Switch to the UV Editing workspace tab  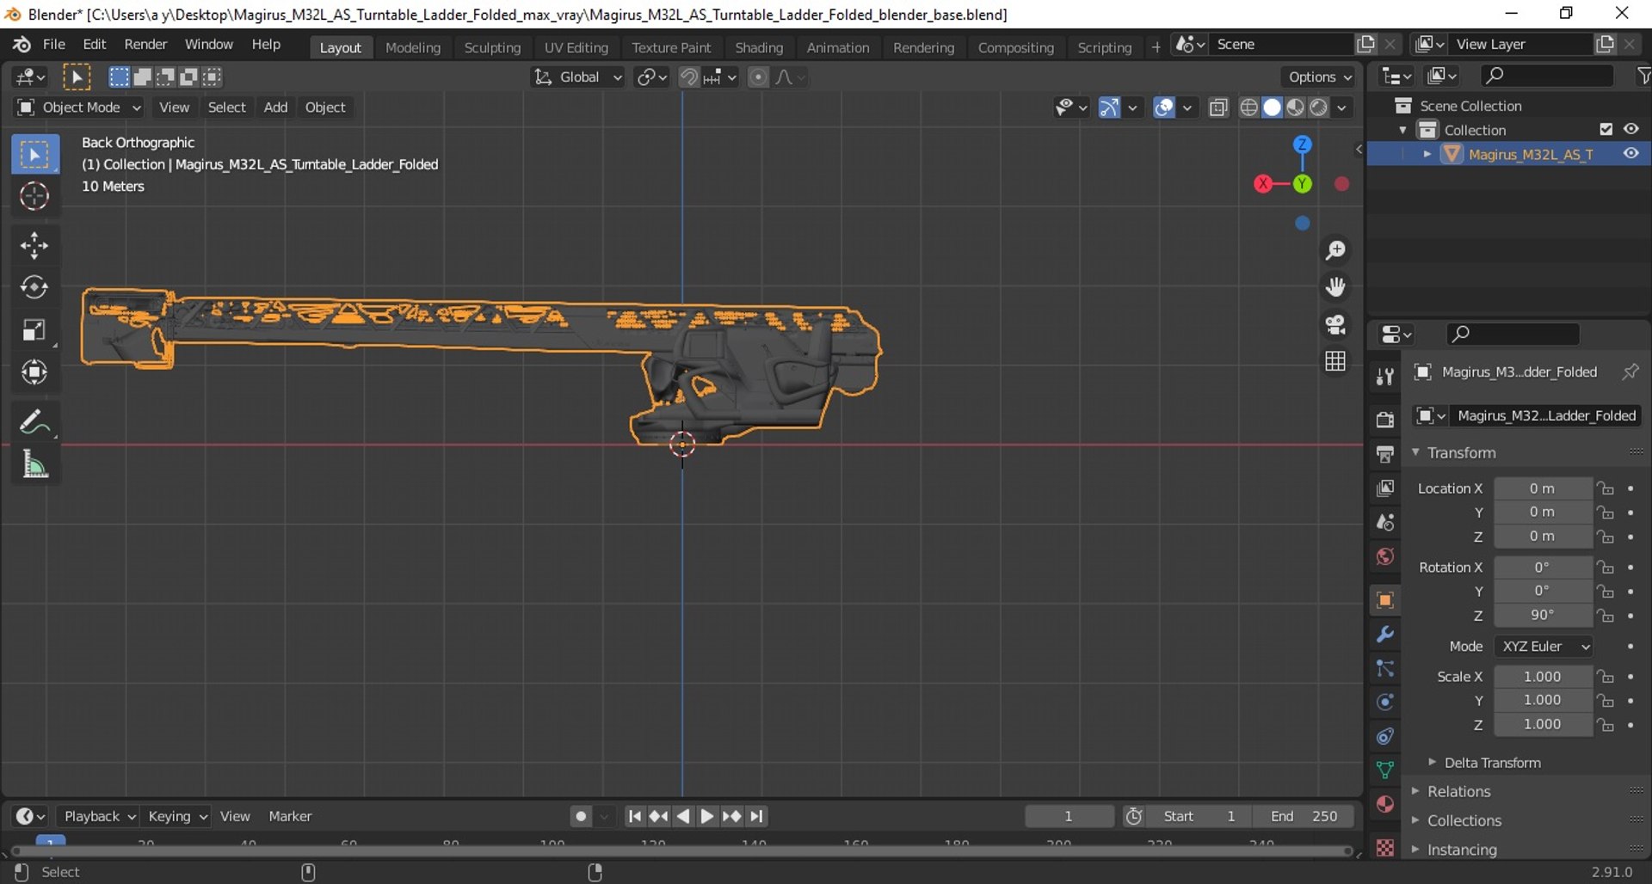click(x=576, y=47)
